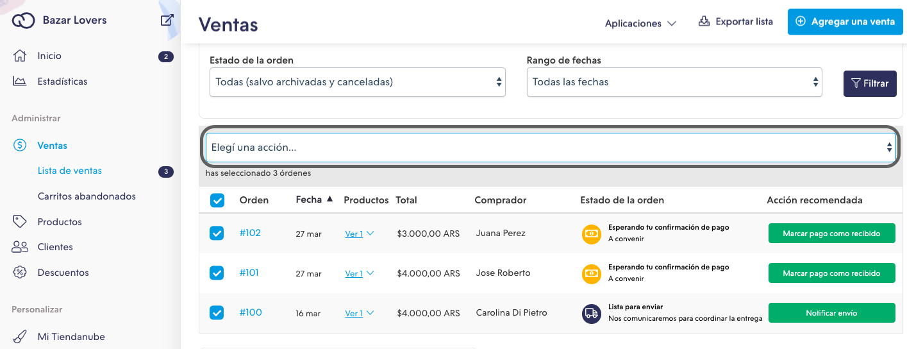Deselect order #101 checkbox
This screenshot has width=907, height=349.
[x=217, y=273]
